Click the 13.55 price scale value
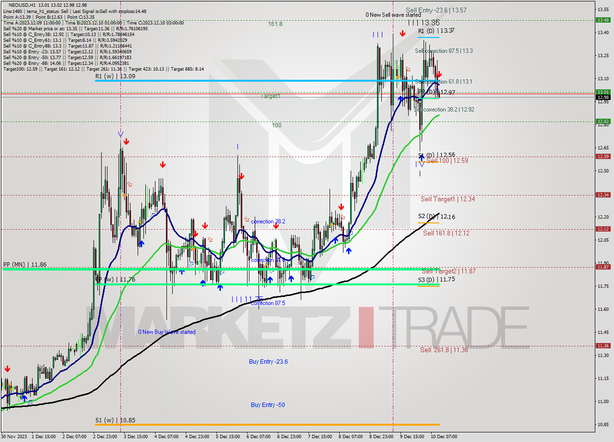The image size is (614, 442). [602, 9]
